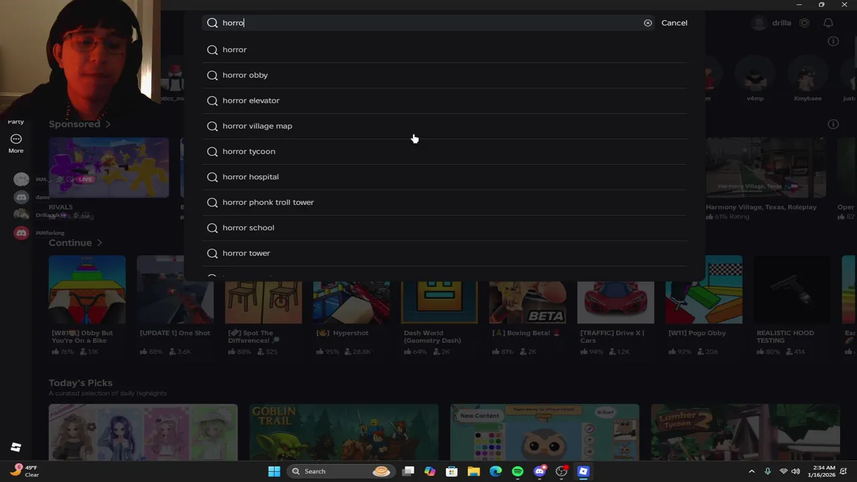The image size is (857, 482).
Task: Launch Copilot from the taskbar
Action: click(430, 471)
